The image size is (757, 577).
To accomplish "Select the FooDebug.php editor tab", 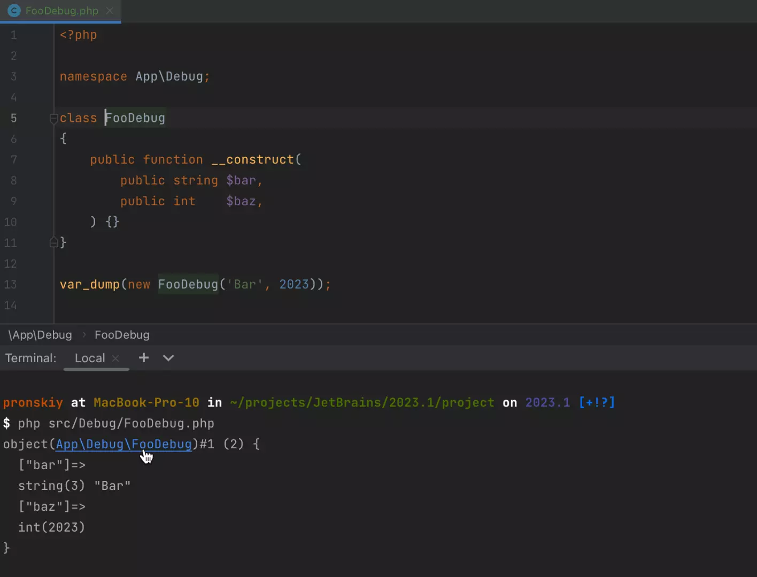I will pyautogui.click(x=61, y=11).
